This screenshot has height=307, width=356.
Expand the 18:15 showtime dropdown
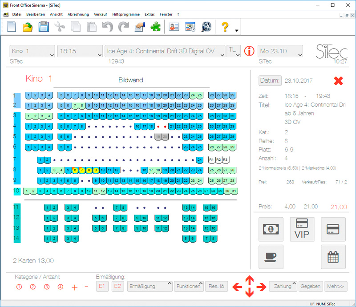click(80, 52)
